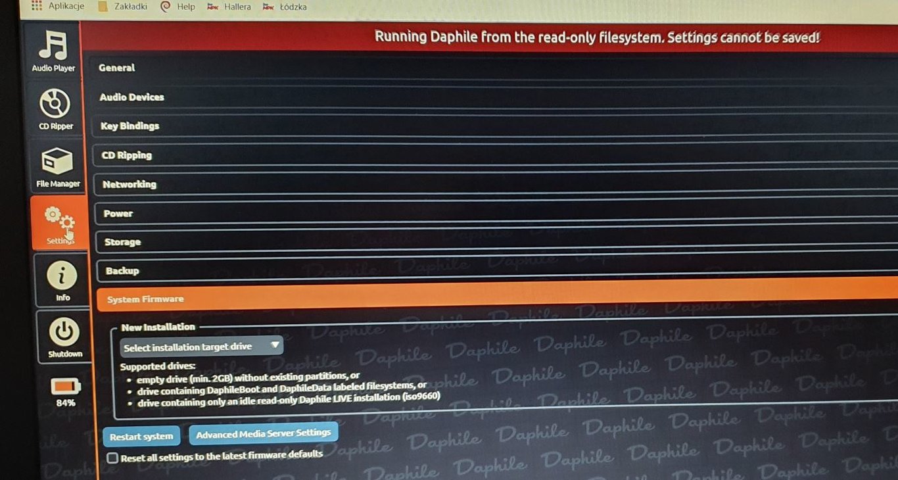This screenshot has height=480, width=898.
Task: Expand the General settings section
Action: tap(494, 68)
